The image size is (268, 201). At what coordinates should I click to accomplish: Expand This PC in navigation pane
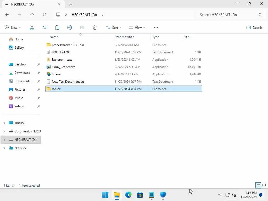[x=4, y=123]
